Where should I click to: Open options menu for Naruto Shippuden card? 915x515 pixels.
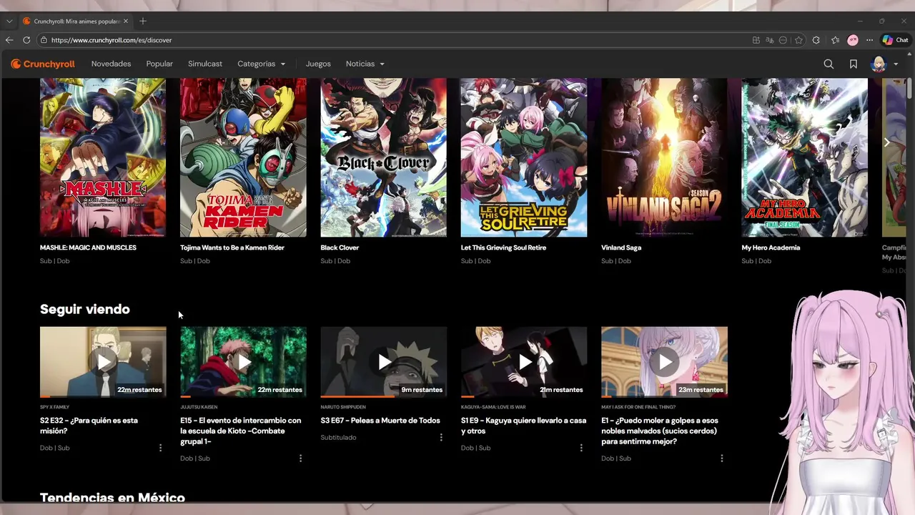coord(441,438)
